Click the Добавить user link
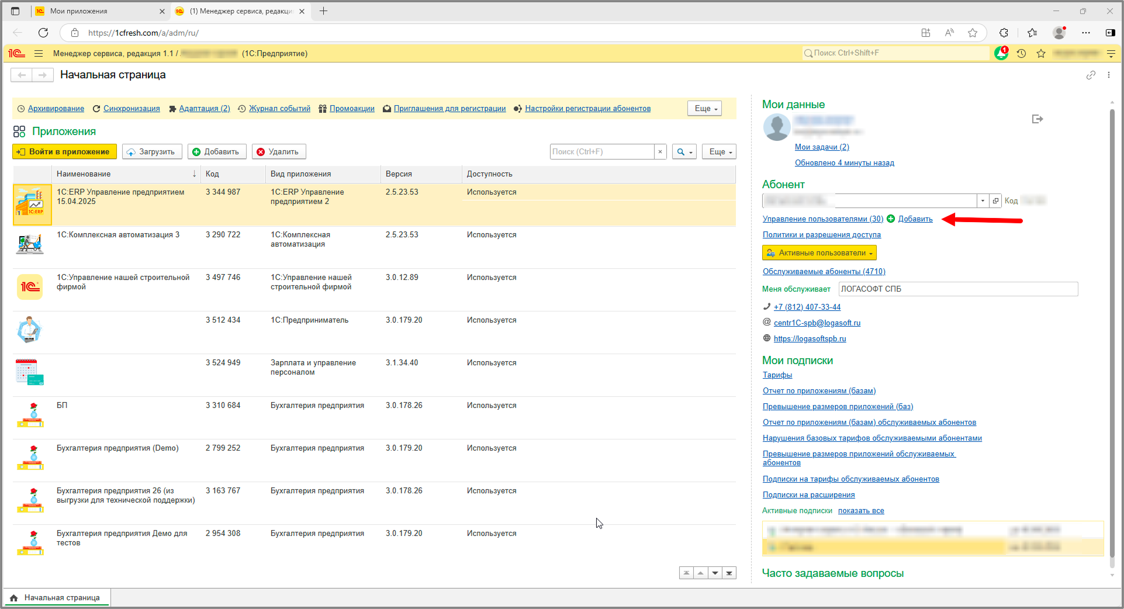Viewport: 1124px width, 609px height. point(915,219)
